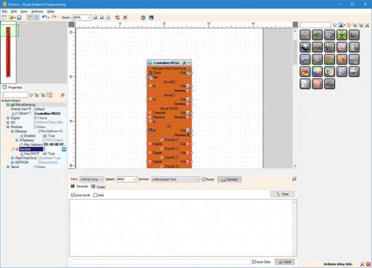Click the Save project toolbar icon
This screenshot has height=268, width=372.
click(x=19, y=17)
